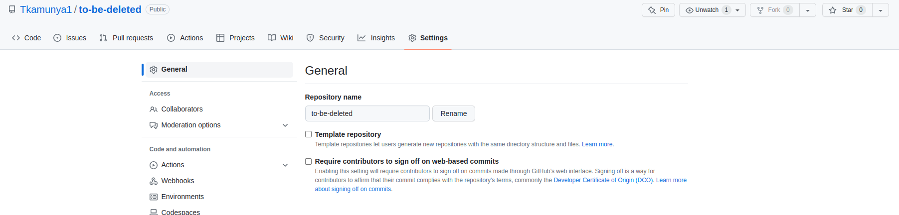The image size is (899, 215).
Task: Click the Codespaces icon in the sidebar
Action: tap(154, 212)
